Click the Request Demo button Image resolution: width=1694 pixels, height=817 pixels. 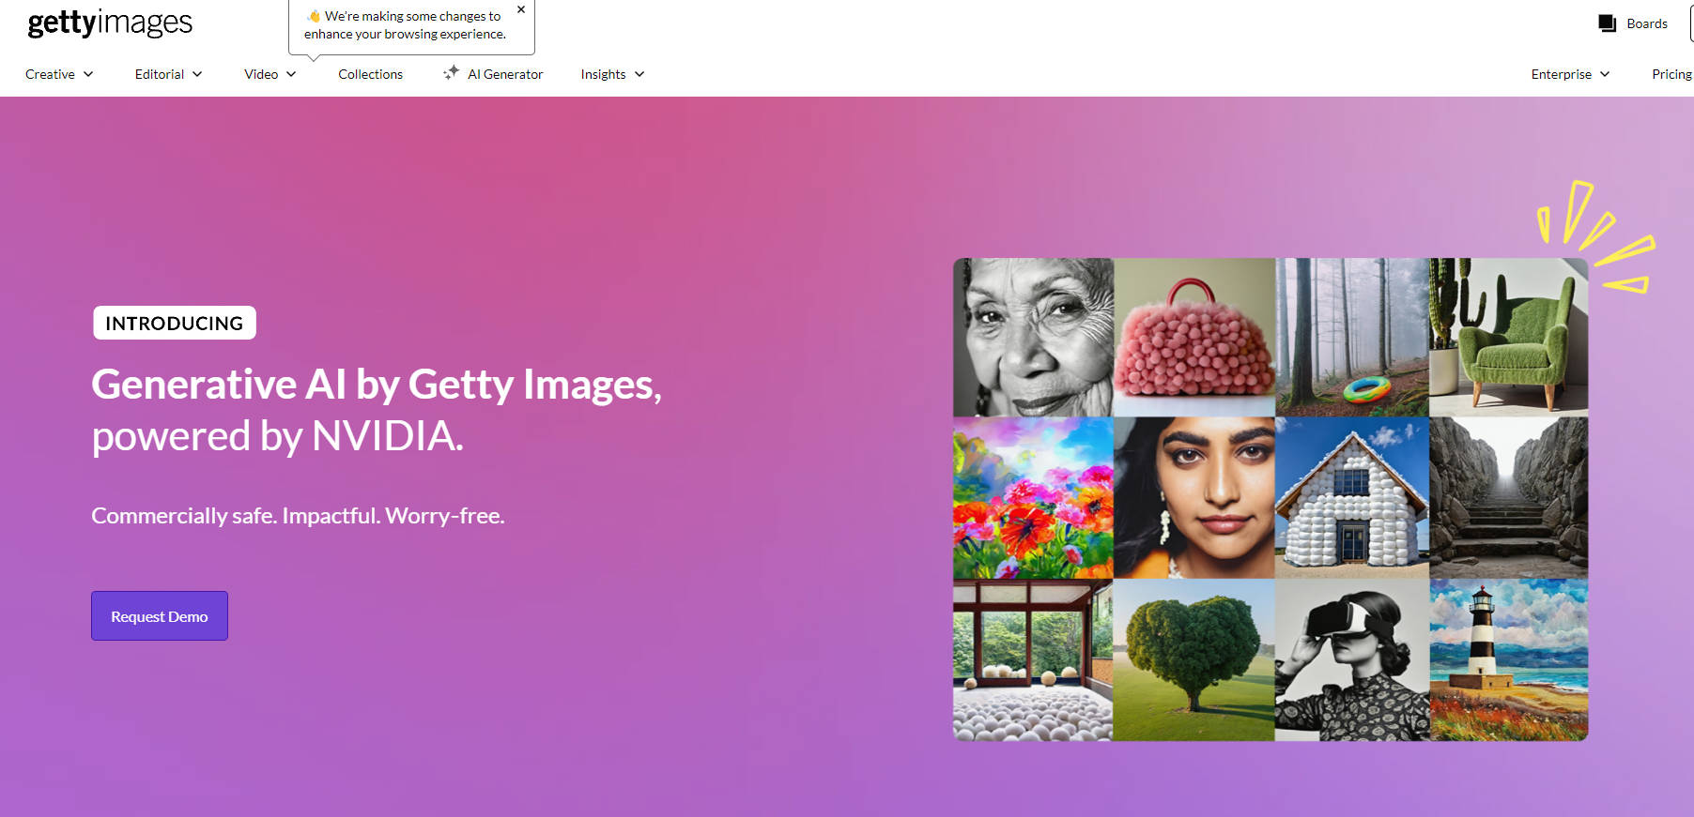(160, 616)
